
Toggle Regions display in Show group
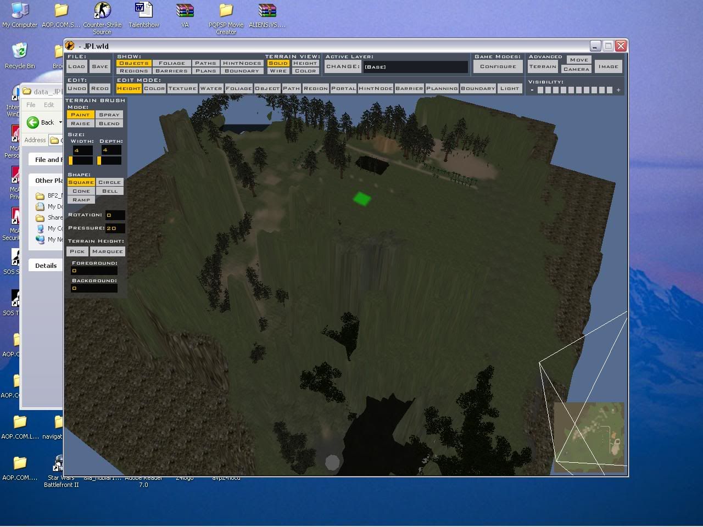133,71
